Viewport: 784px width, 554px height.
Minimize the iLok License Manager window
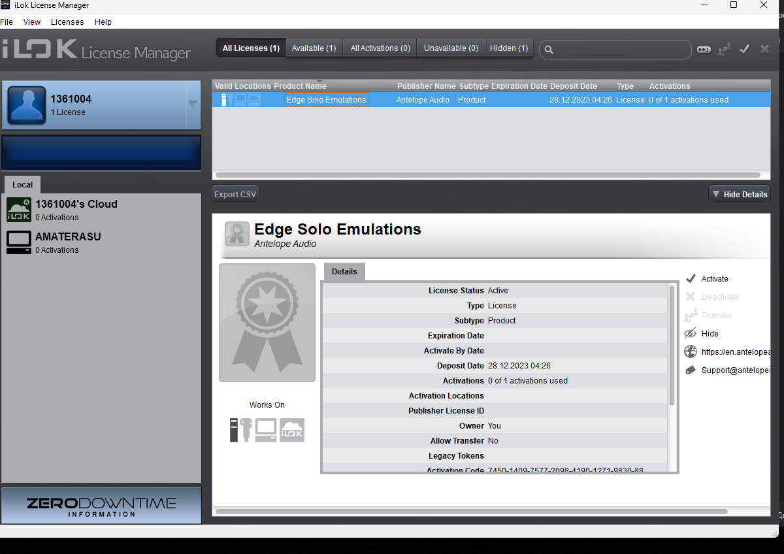click(703, 5)
